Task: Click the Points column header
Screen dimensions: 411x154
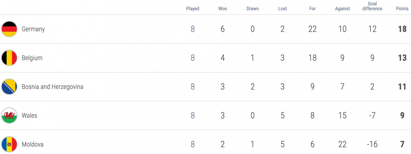Action: 402,9
